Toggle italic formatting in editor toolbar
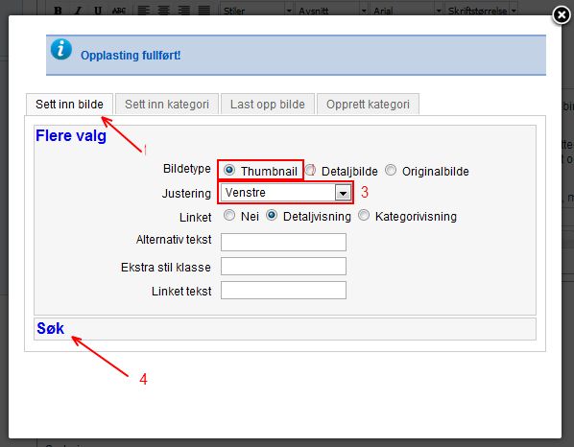Screen dimensions: 574x447 pyautogui.click(x=78, y=11)
